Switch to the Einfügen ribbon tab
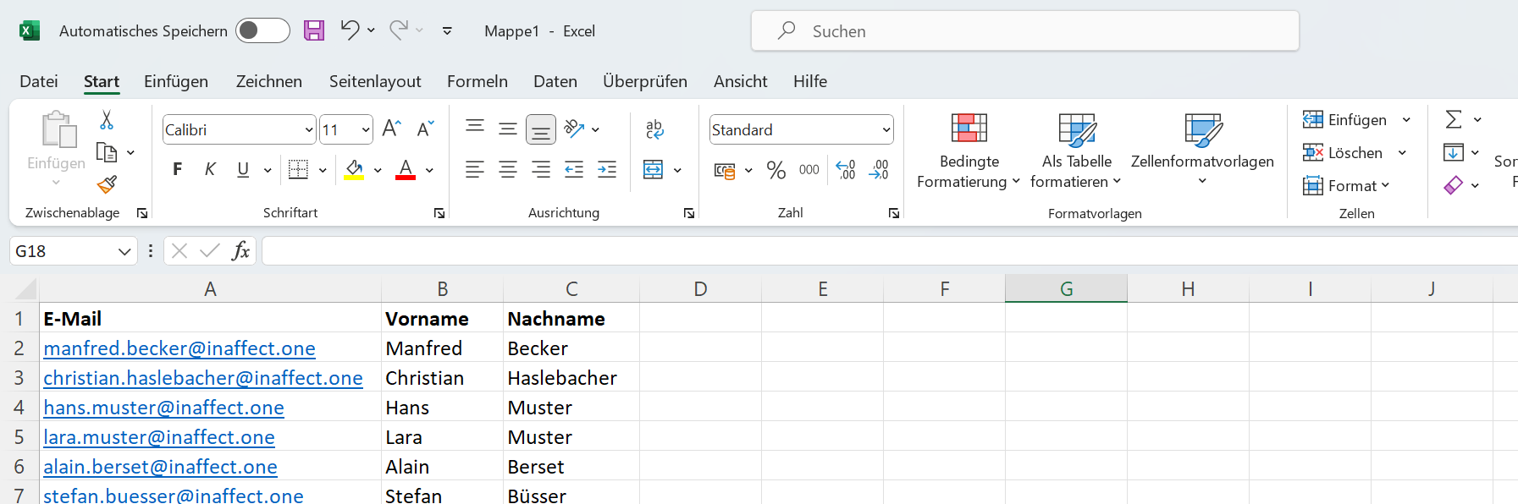The image size is (1518, 504). tap(175, 81)
